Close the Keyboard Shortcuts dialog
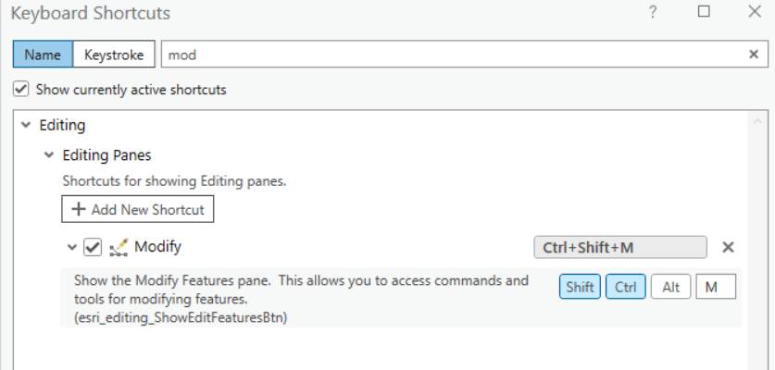775x370 pixels. click(754, 13)
